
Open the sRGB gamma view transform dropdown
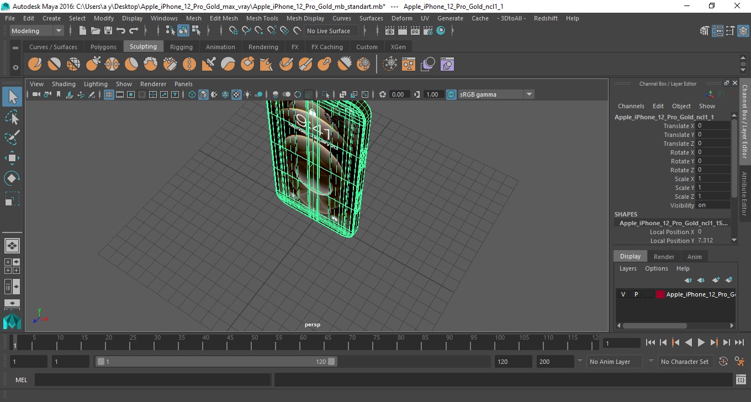point(496,94)
